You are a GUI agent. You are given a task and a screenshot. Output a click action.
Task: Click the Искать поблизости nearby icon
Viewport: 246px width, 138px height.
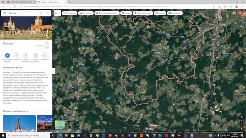click(x=26, y=55)
